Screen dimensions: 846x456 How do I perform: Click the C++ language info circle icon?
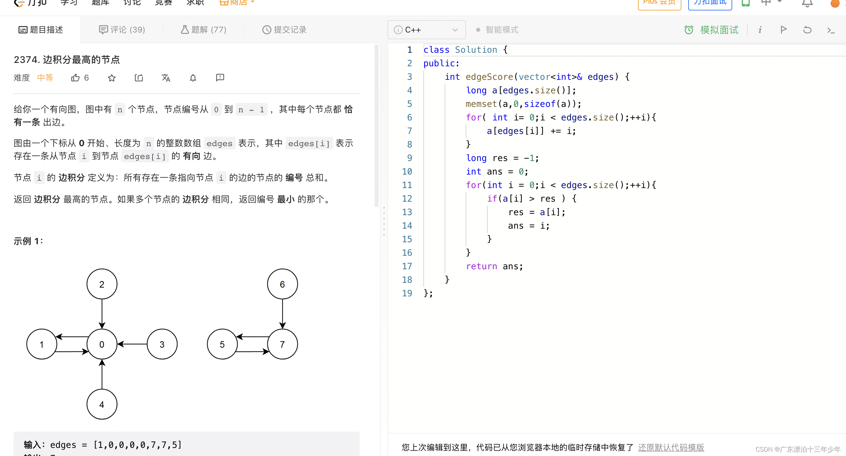pyautogui.click(x=398, y=30)
